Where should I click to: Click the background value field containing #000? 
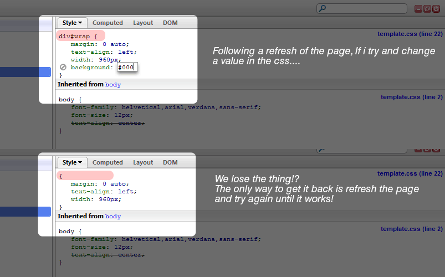pyautogui.click(x=126, y=68)
